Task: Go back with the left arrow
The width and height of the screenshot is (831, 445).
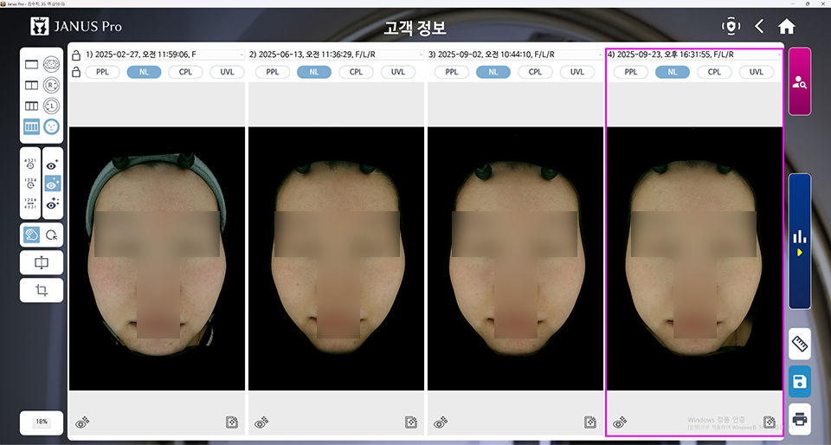Action: click(x=759, y=26)
